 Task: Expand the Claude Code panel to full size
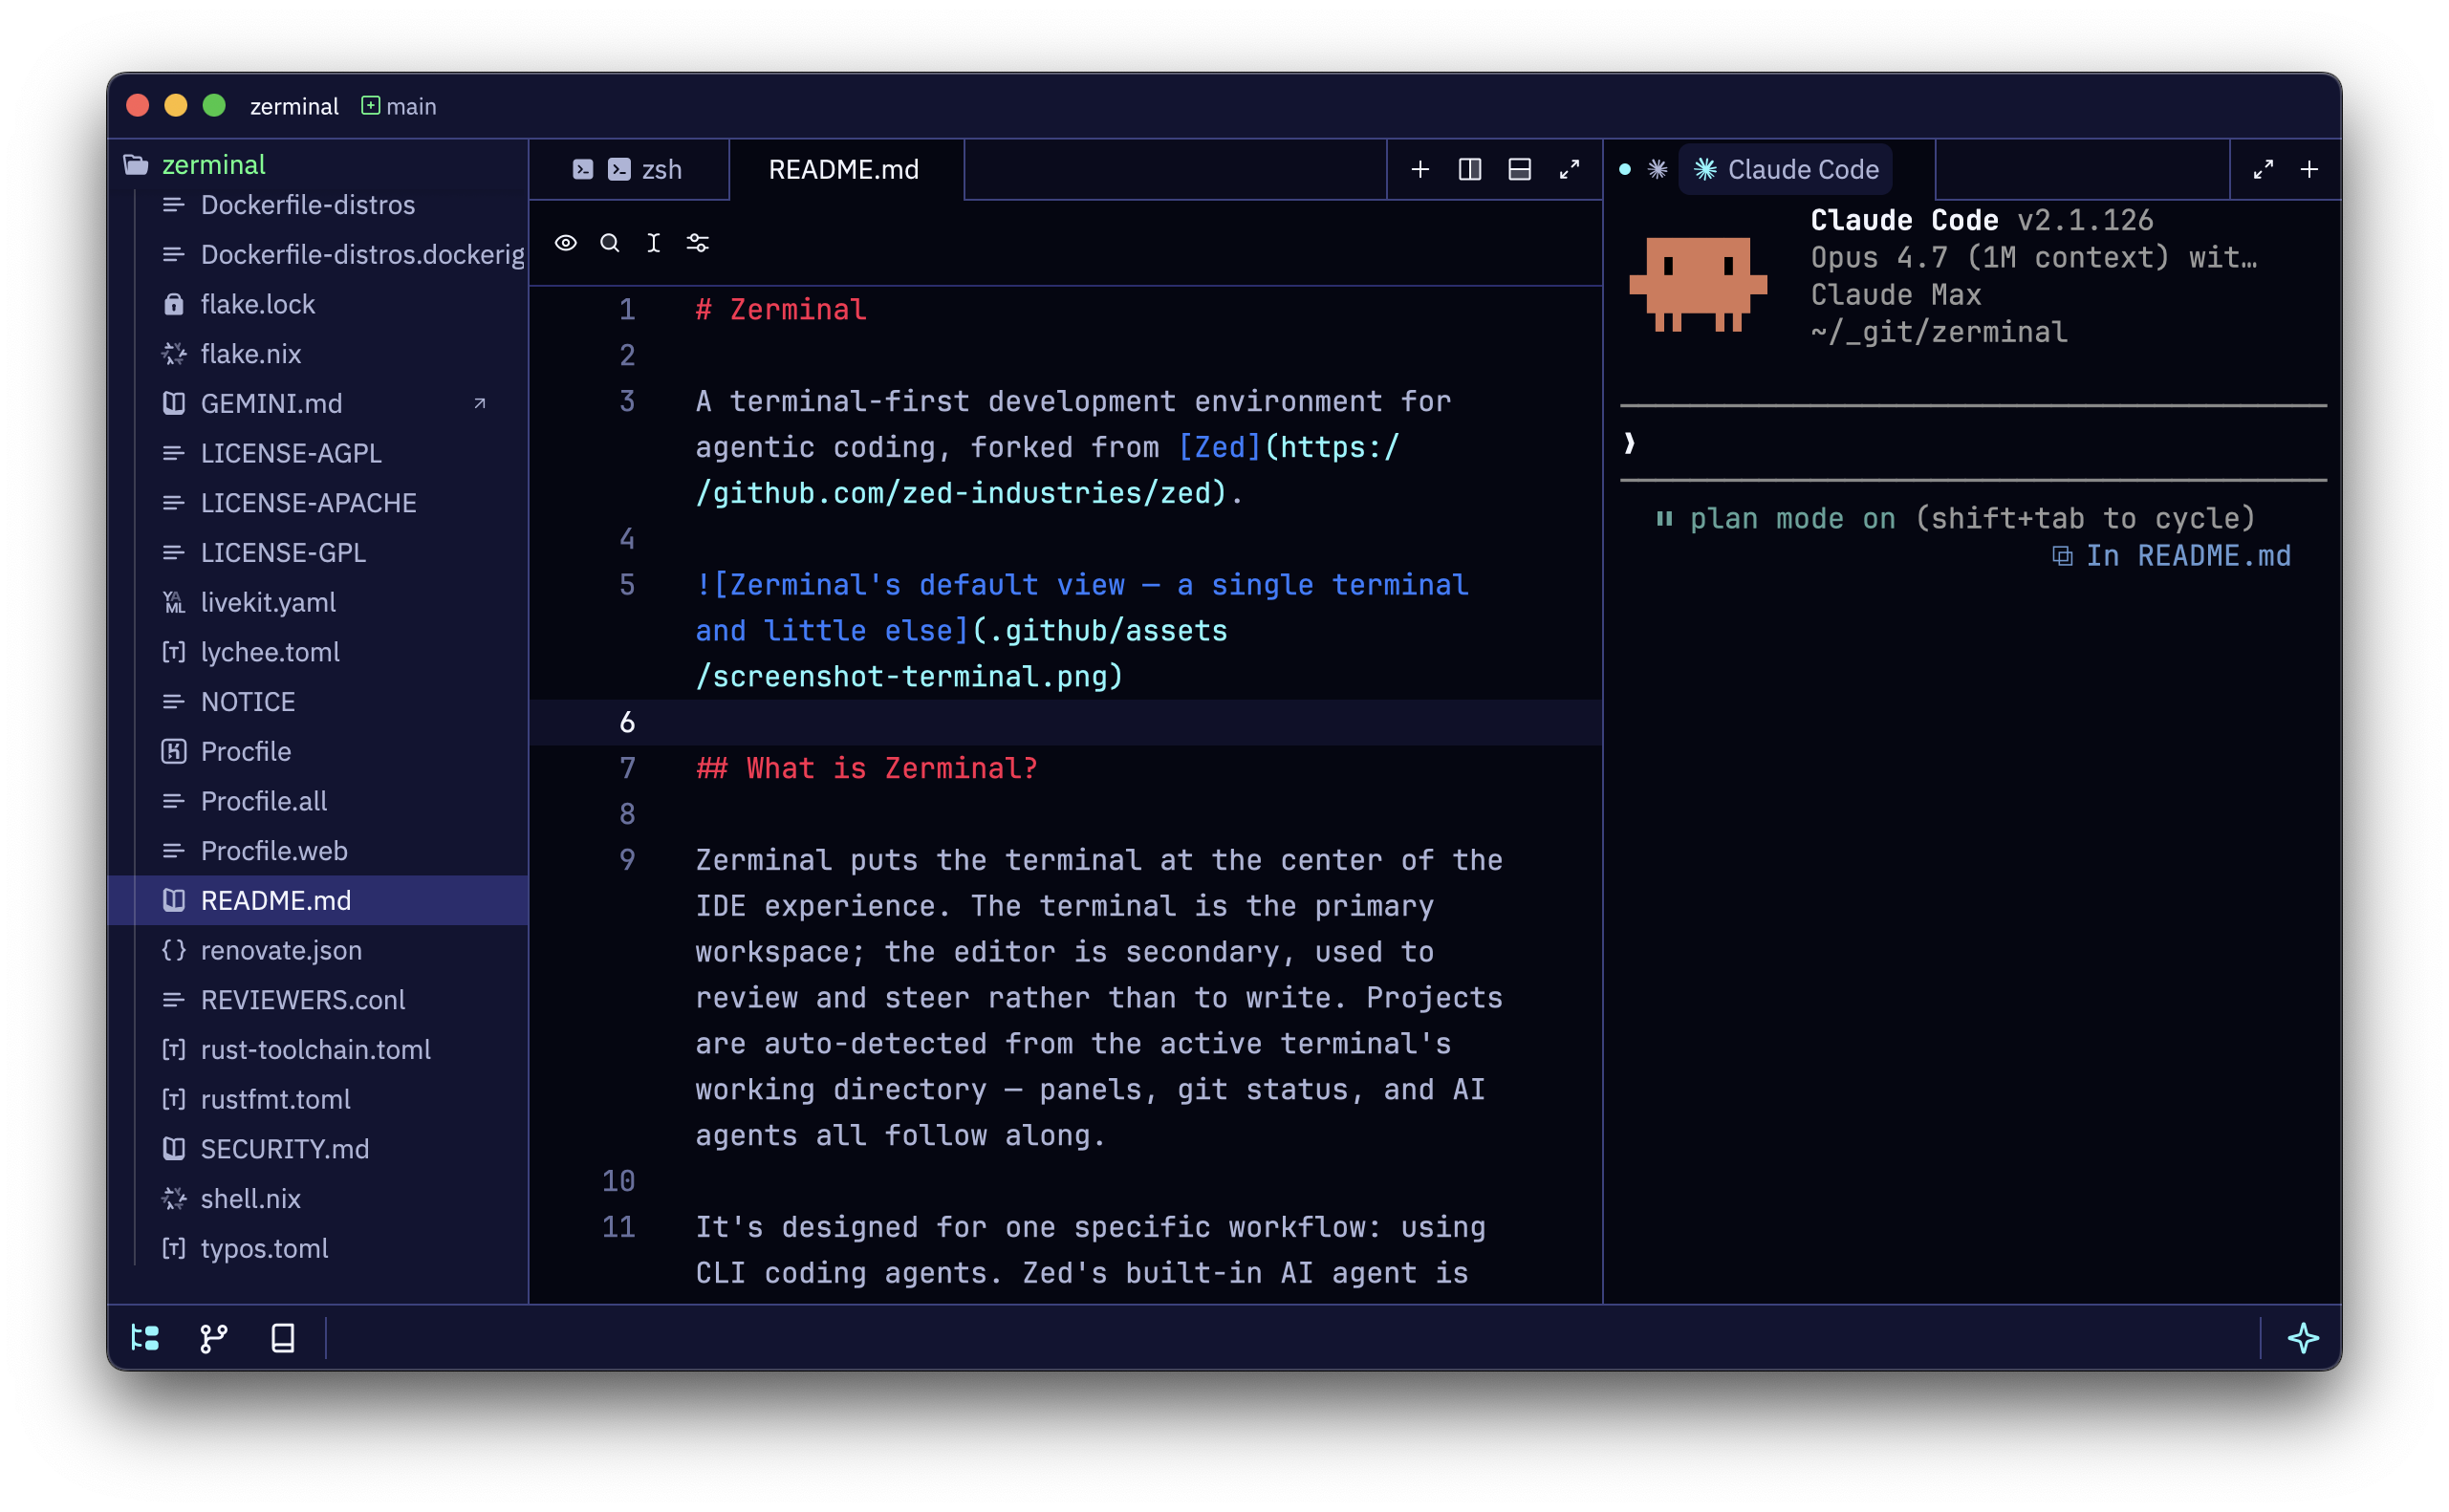point(2263,170)
